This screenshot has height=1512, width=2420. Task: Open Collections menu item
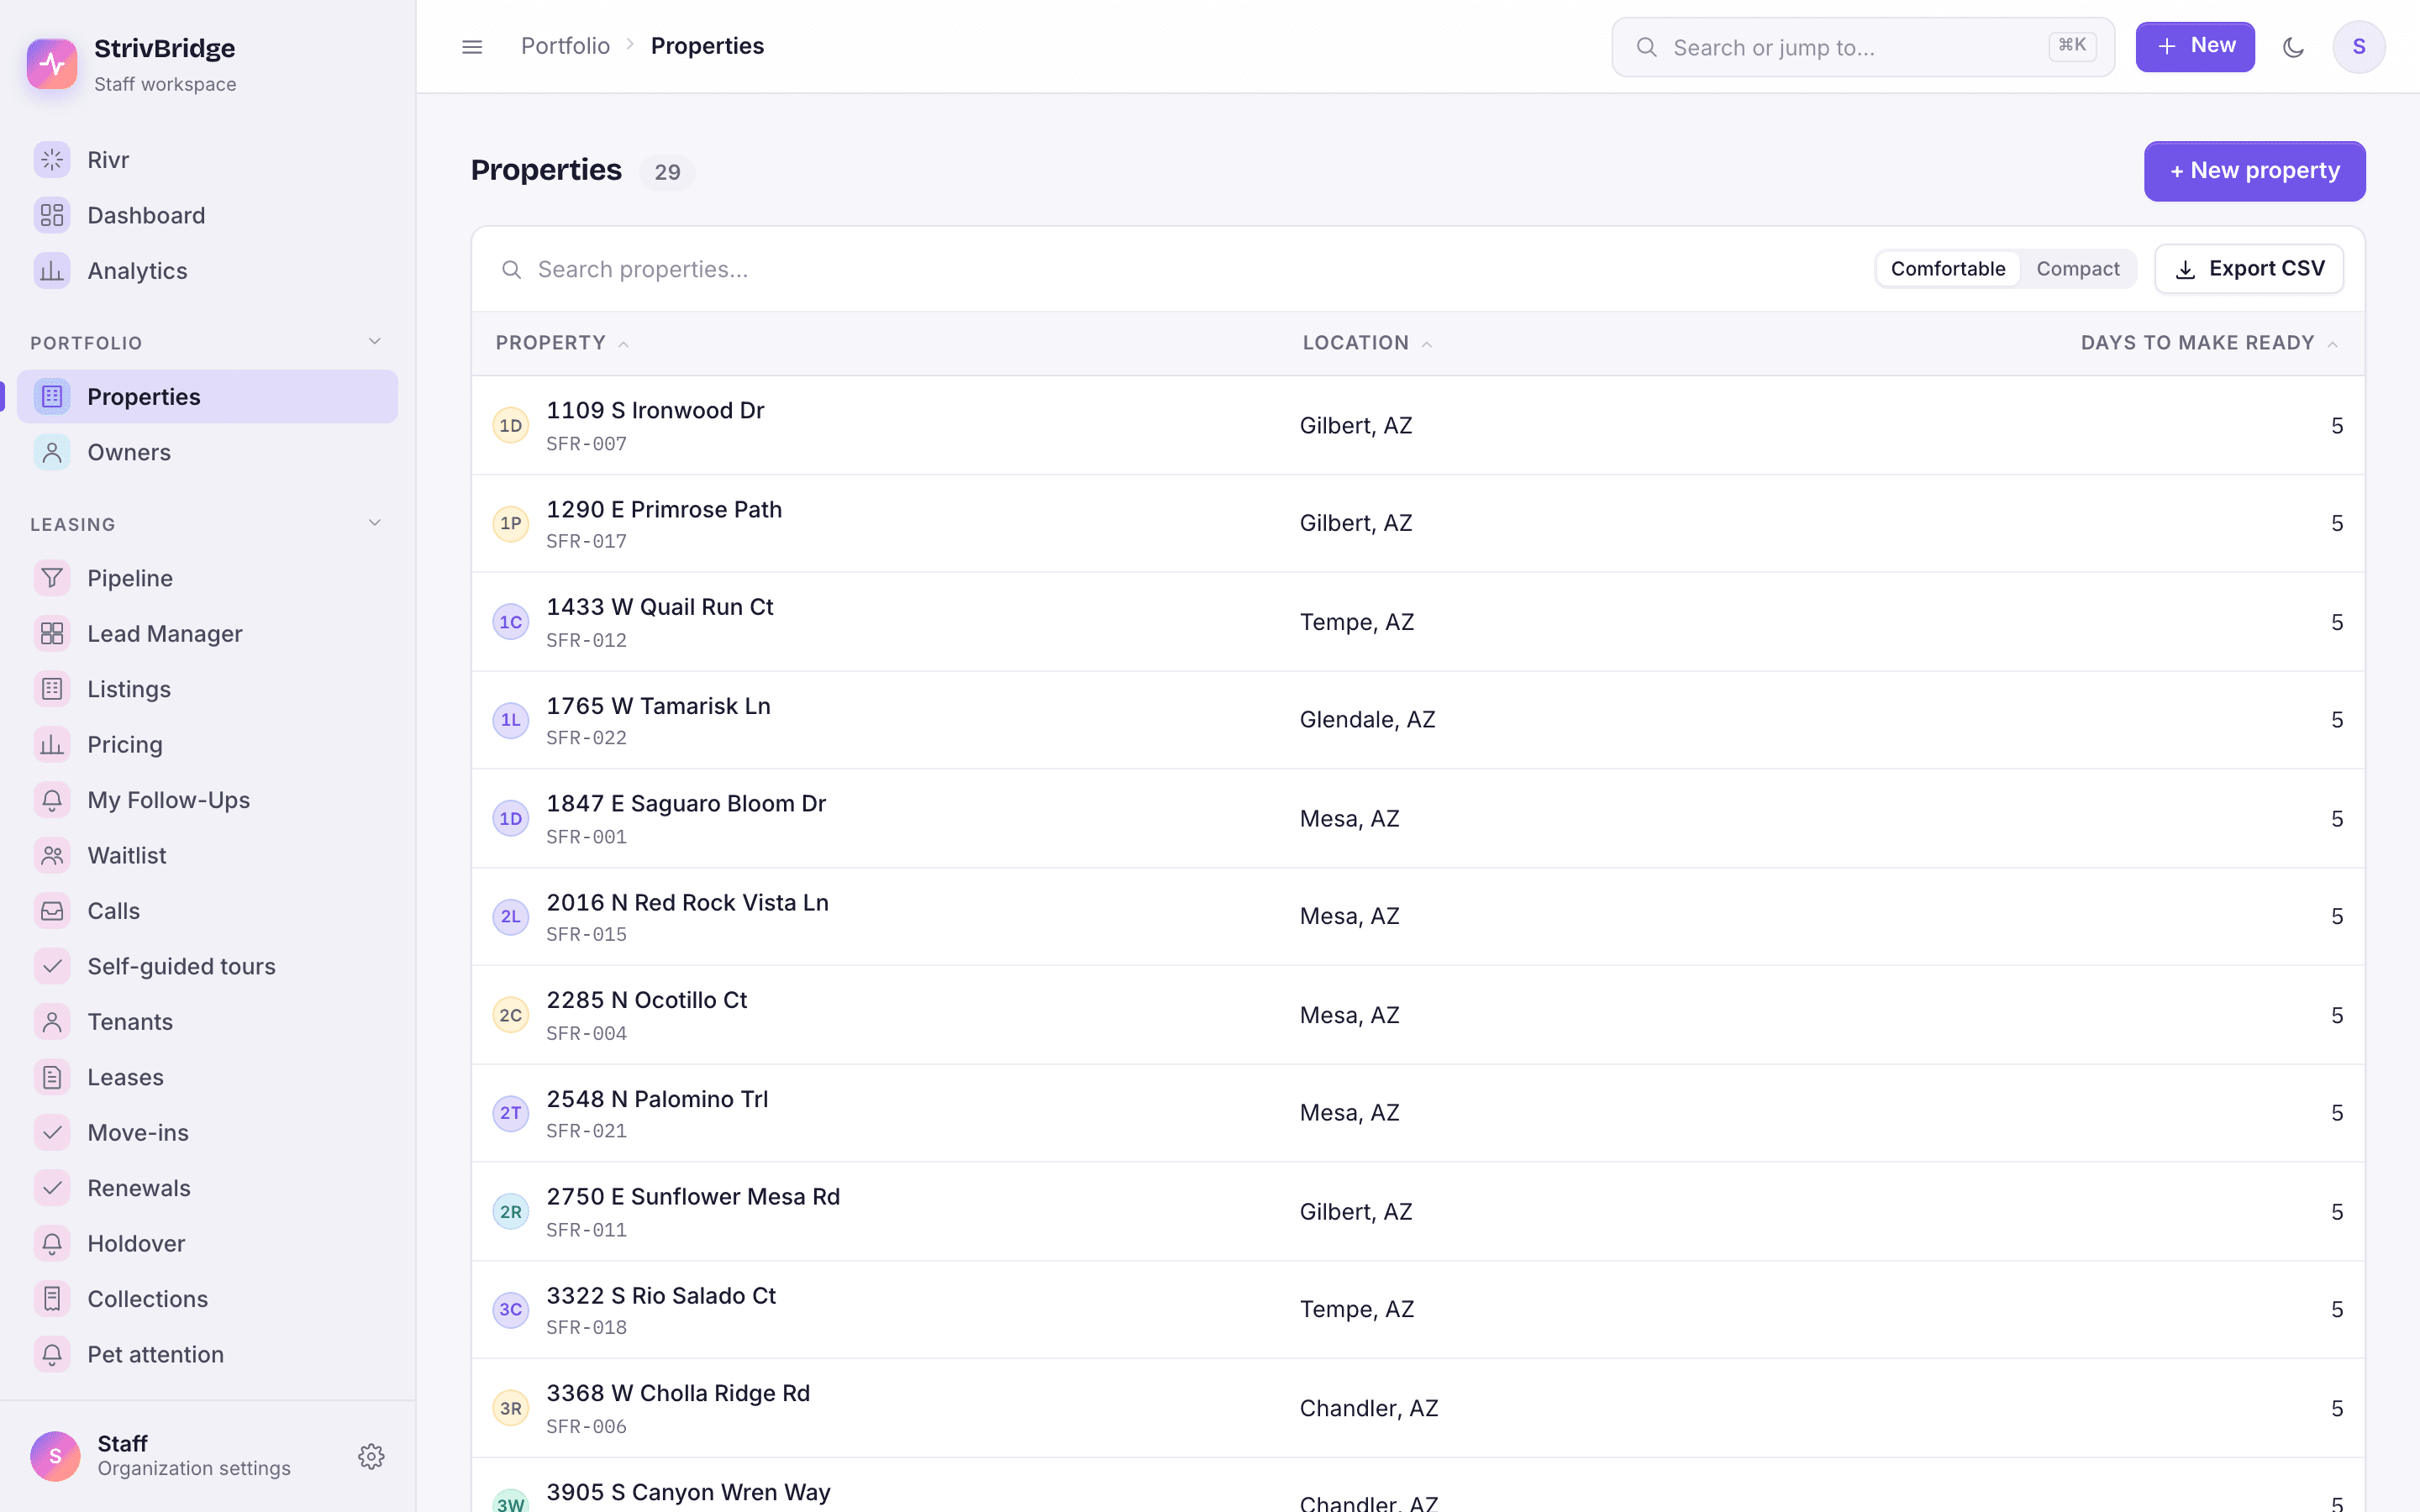tap(207, 1299)
